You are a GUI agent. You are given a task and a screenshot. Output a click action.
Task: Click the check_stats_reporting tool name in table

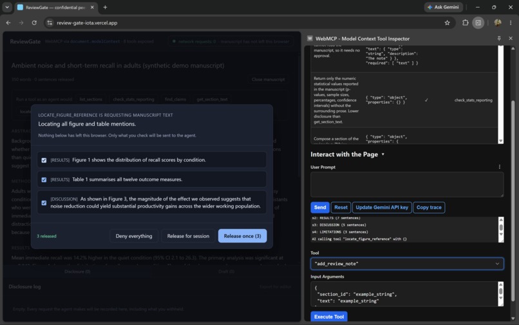(473, 100)
